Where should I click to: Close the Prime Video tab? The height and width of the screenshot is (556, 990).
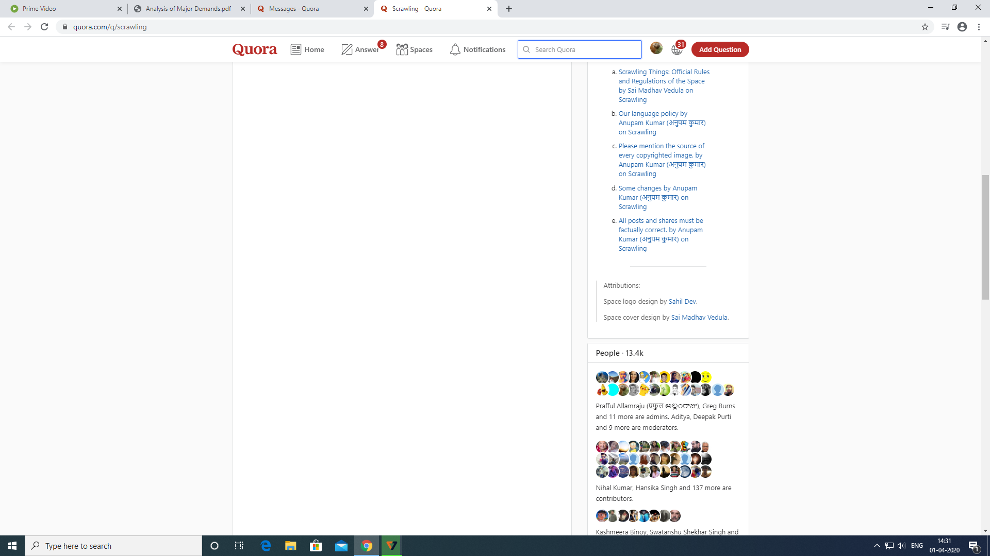[120, 9]
